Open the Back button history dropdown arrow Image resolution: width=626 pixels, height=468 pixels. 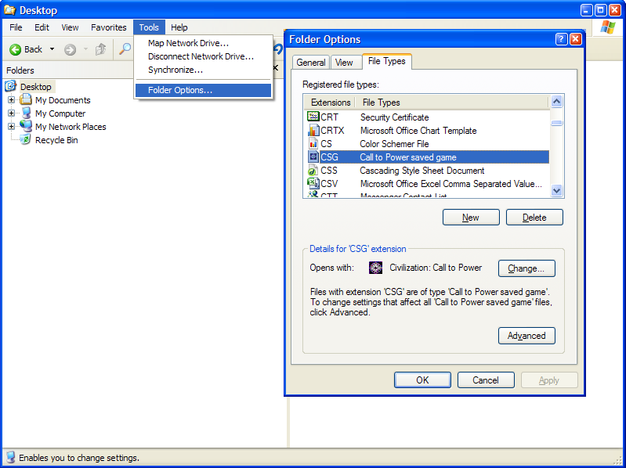click(x=52, y=49)
